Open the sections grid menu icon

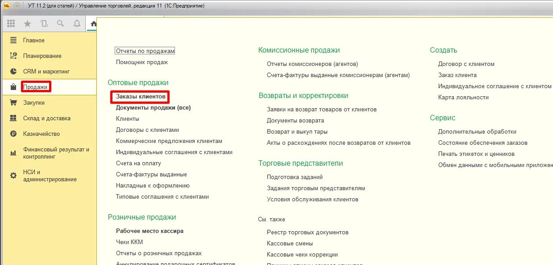(11, 24)
